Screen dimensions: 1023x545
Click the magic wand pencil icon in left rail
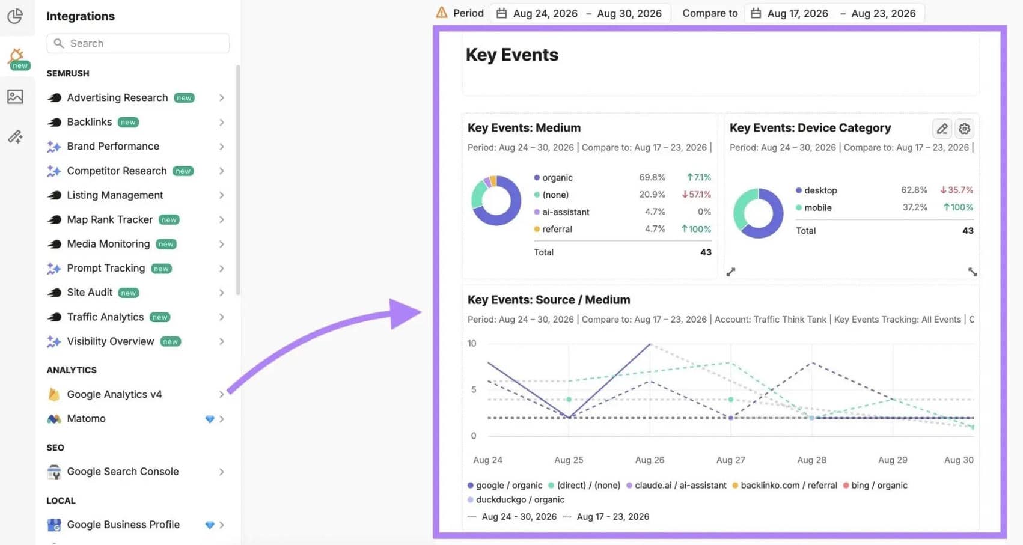pos(15,137)
